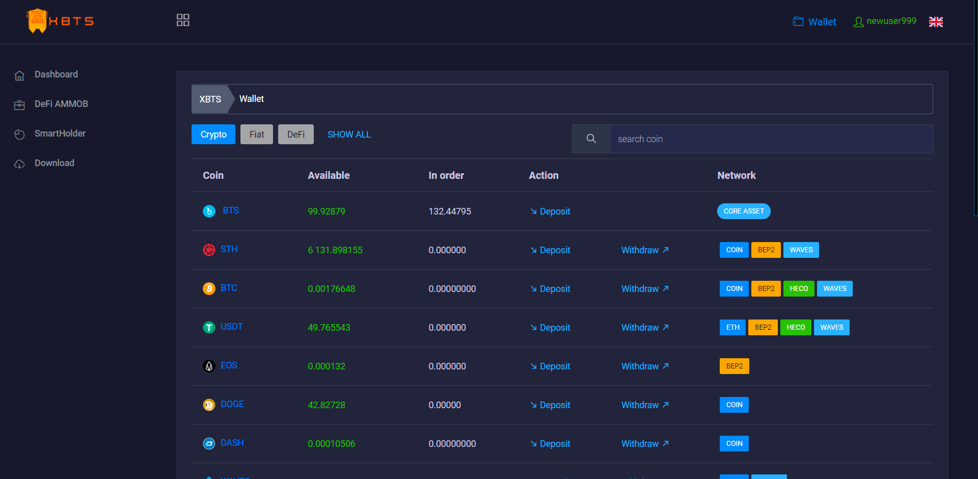Select BEP2 network for STH
Viewport: 978px width, 479px height.
(766, 250)
